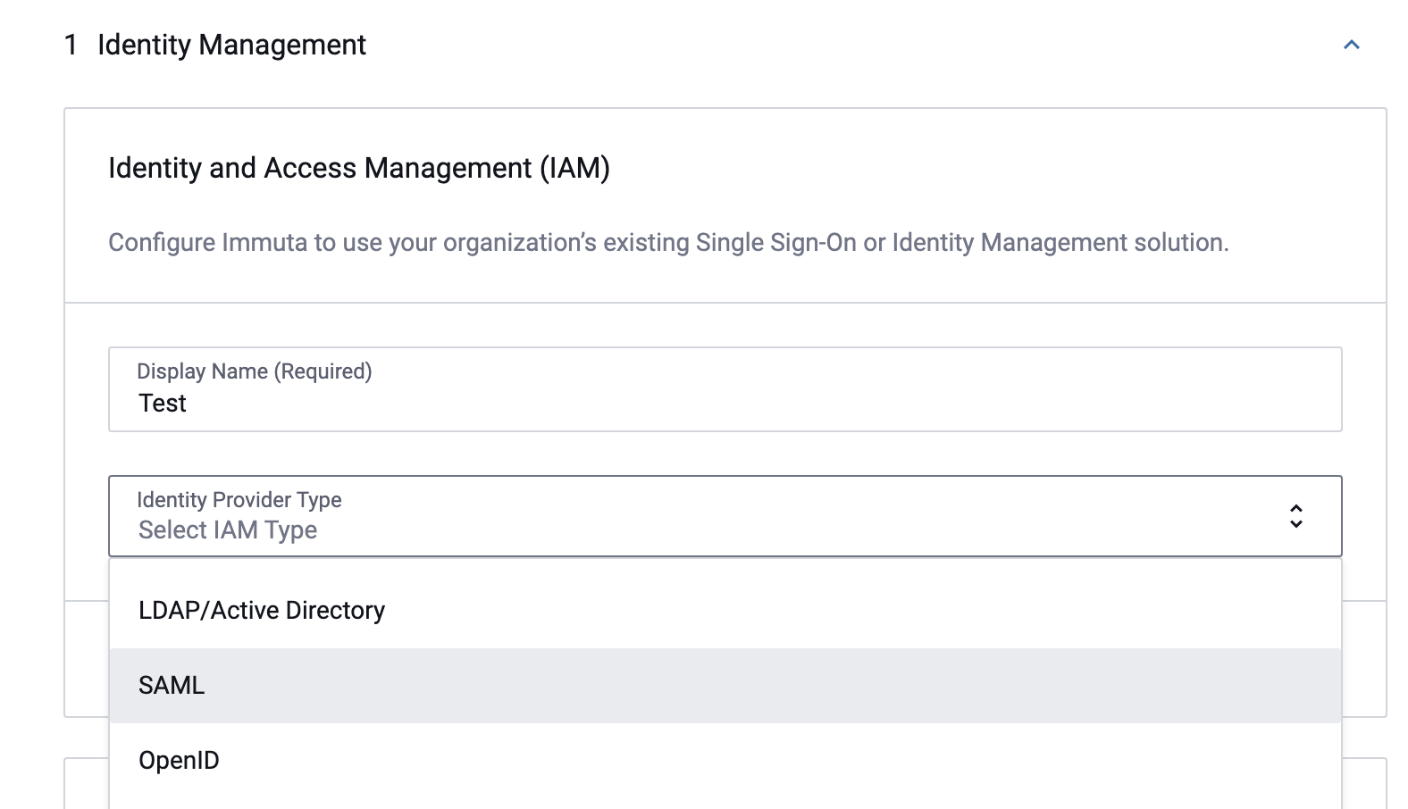Click the Display Name input field
Viewport: 1408px width, 809px height.
[x=725, y=389]
